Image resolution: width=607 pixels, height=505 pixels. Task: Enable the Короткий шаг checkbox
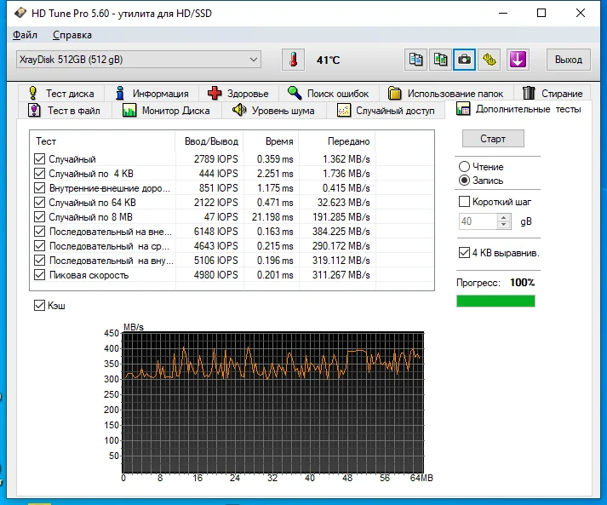pyautogui.click(x=464, y=201)
